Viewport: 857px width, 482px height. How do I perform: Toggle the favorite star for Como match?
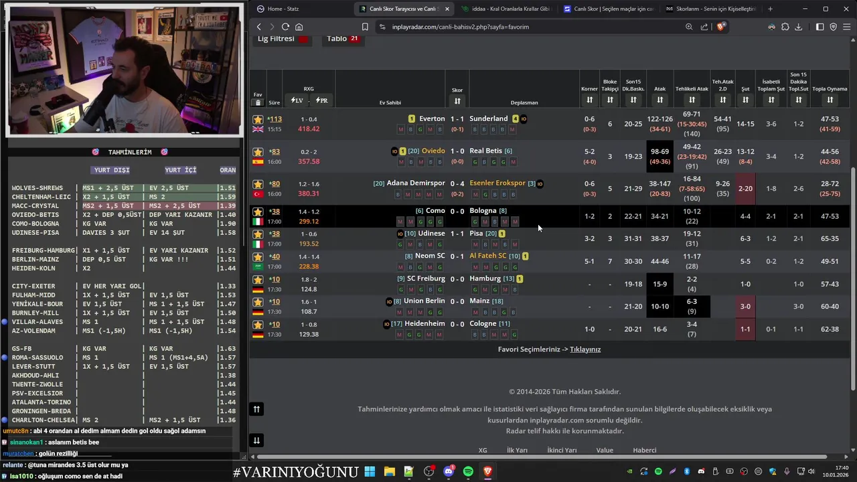[258, 212]
